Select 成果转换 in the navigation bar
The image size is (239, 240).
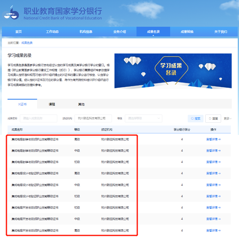[187, 32]
